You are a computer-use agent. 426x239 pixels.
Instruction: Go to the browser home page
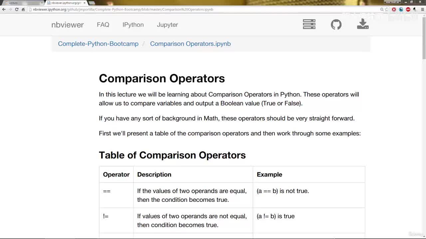point(23,9)
